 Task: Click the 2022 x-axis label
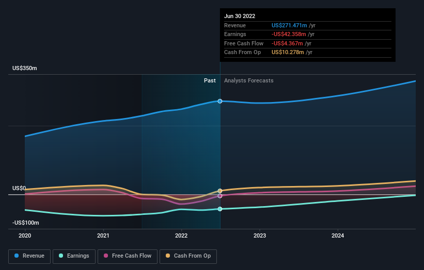tap(181, 235)
